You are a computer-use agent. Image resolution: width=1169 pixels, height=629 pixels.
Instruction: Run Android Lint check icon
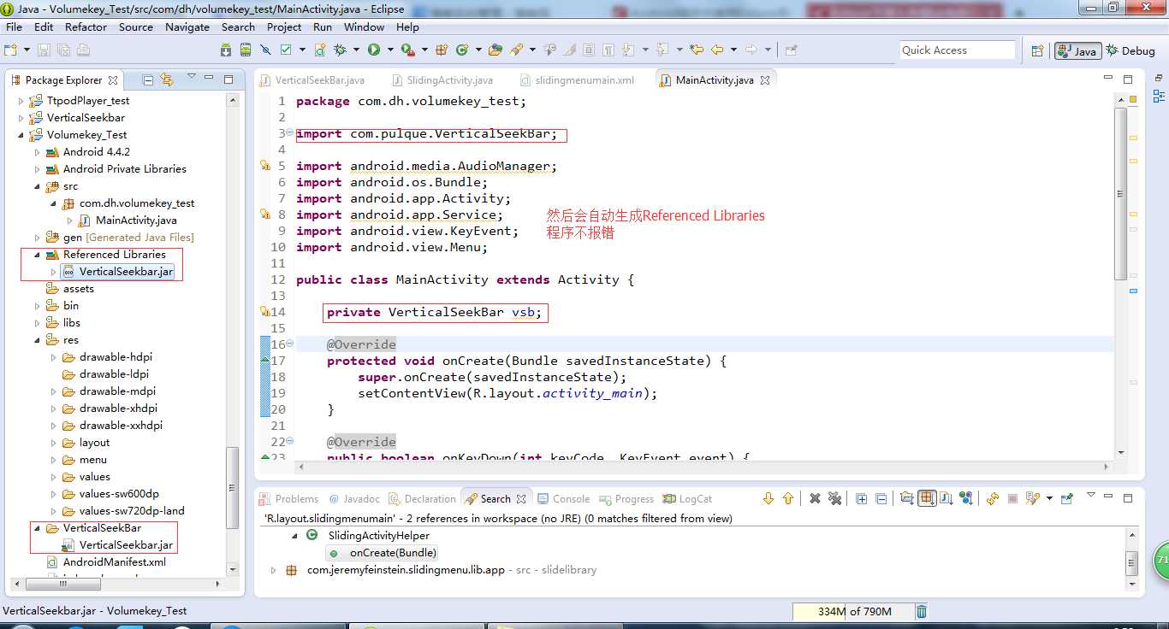(x=286, y=50)
